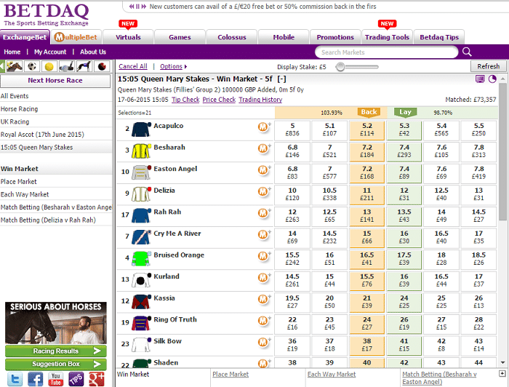509x387 pixels.
Task: Open the Promotions tab
Action: [x=335, y=37]
